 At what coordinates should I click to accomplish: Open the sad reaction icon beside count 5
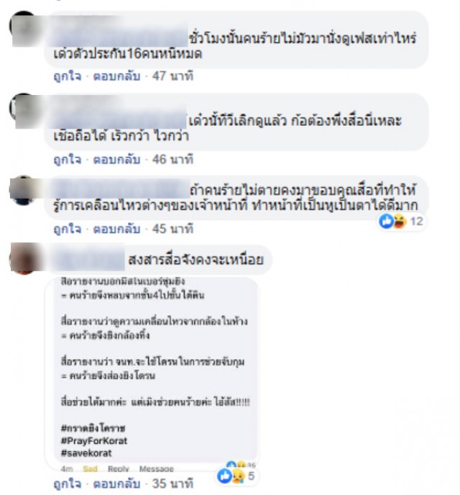coord(238,476)
